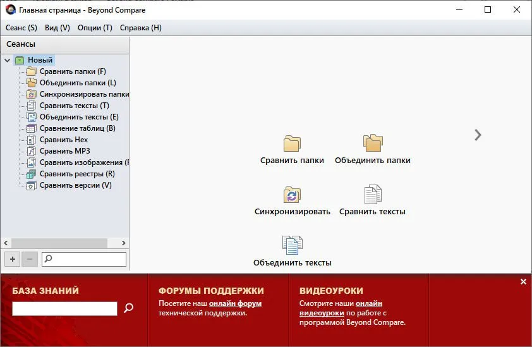Follow the онлайн форум link
This screenshot has width=532, height=347.
[x=235, y=303]
